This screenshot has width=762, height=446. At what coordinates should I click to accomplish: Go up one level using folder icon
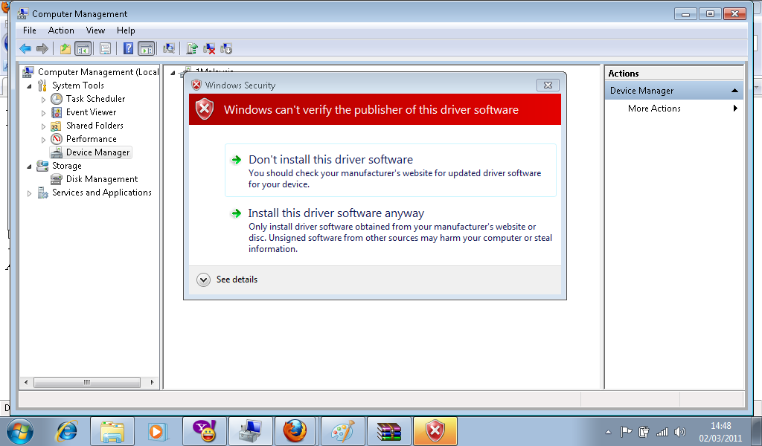click(65, 48)
